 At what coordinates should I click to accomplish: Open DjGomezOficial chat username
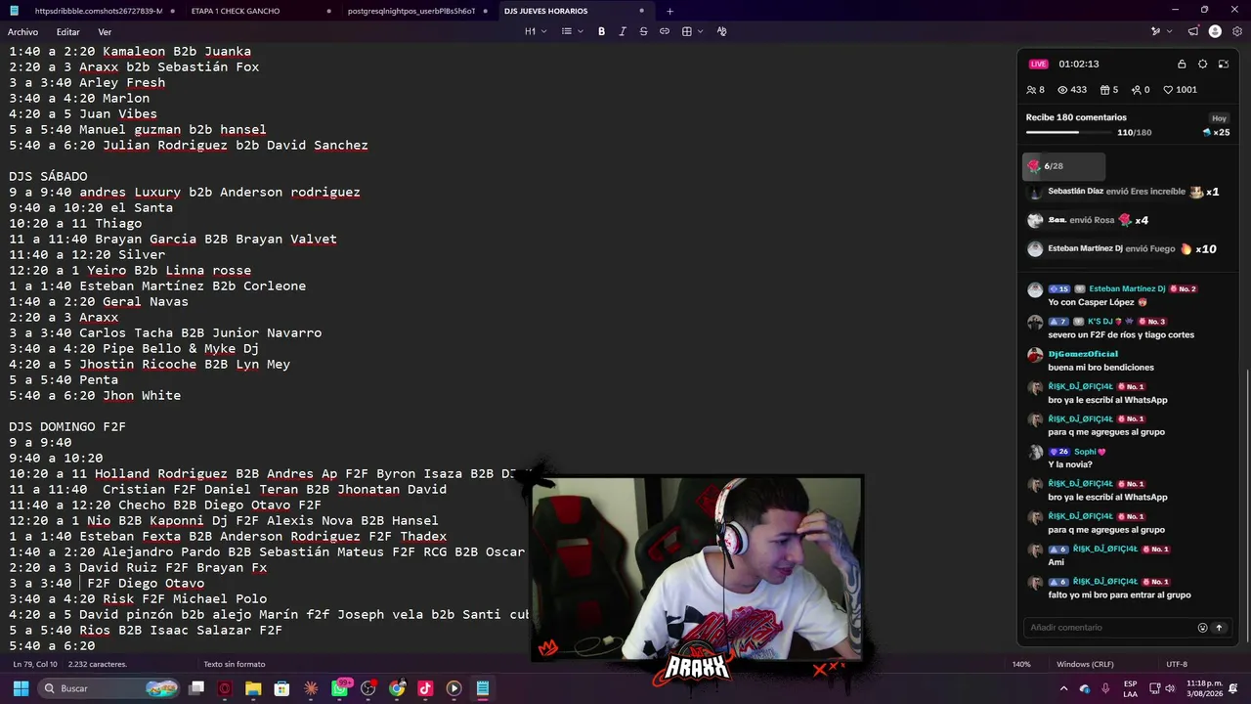[x=1083, y=354]
